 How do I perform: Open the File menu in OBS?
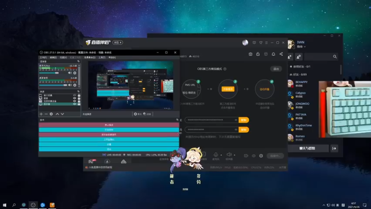click(x=43, y=58)
